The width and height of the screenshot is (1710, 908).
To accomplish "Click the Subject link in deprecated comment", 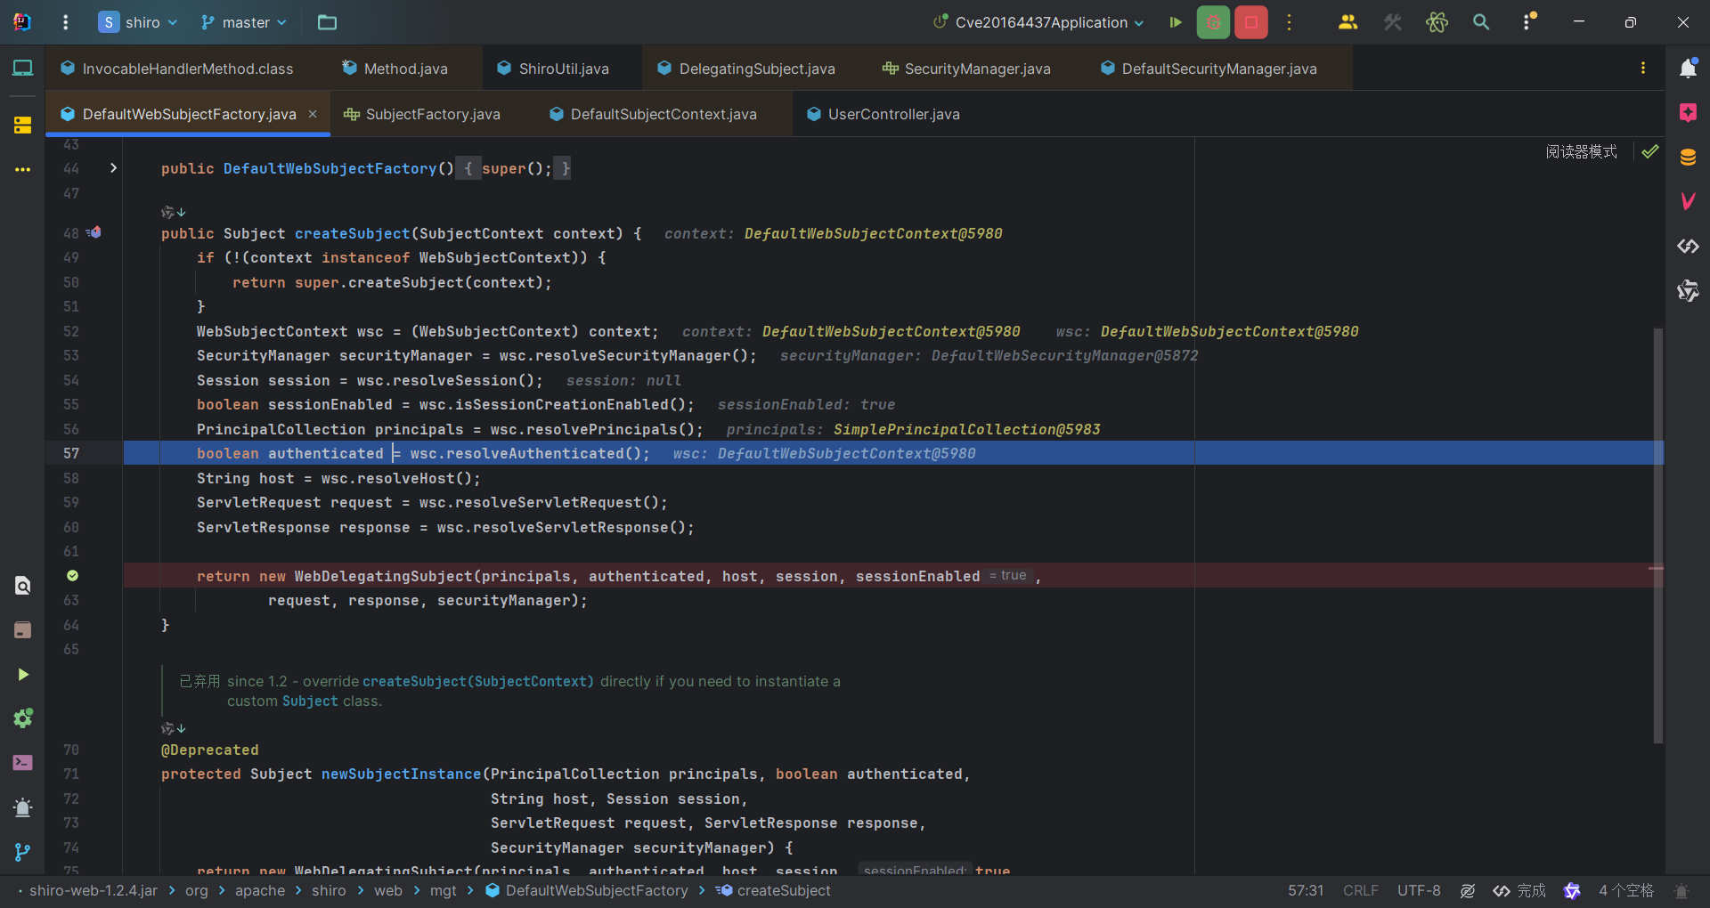I will [x=310, y=701].
